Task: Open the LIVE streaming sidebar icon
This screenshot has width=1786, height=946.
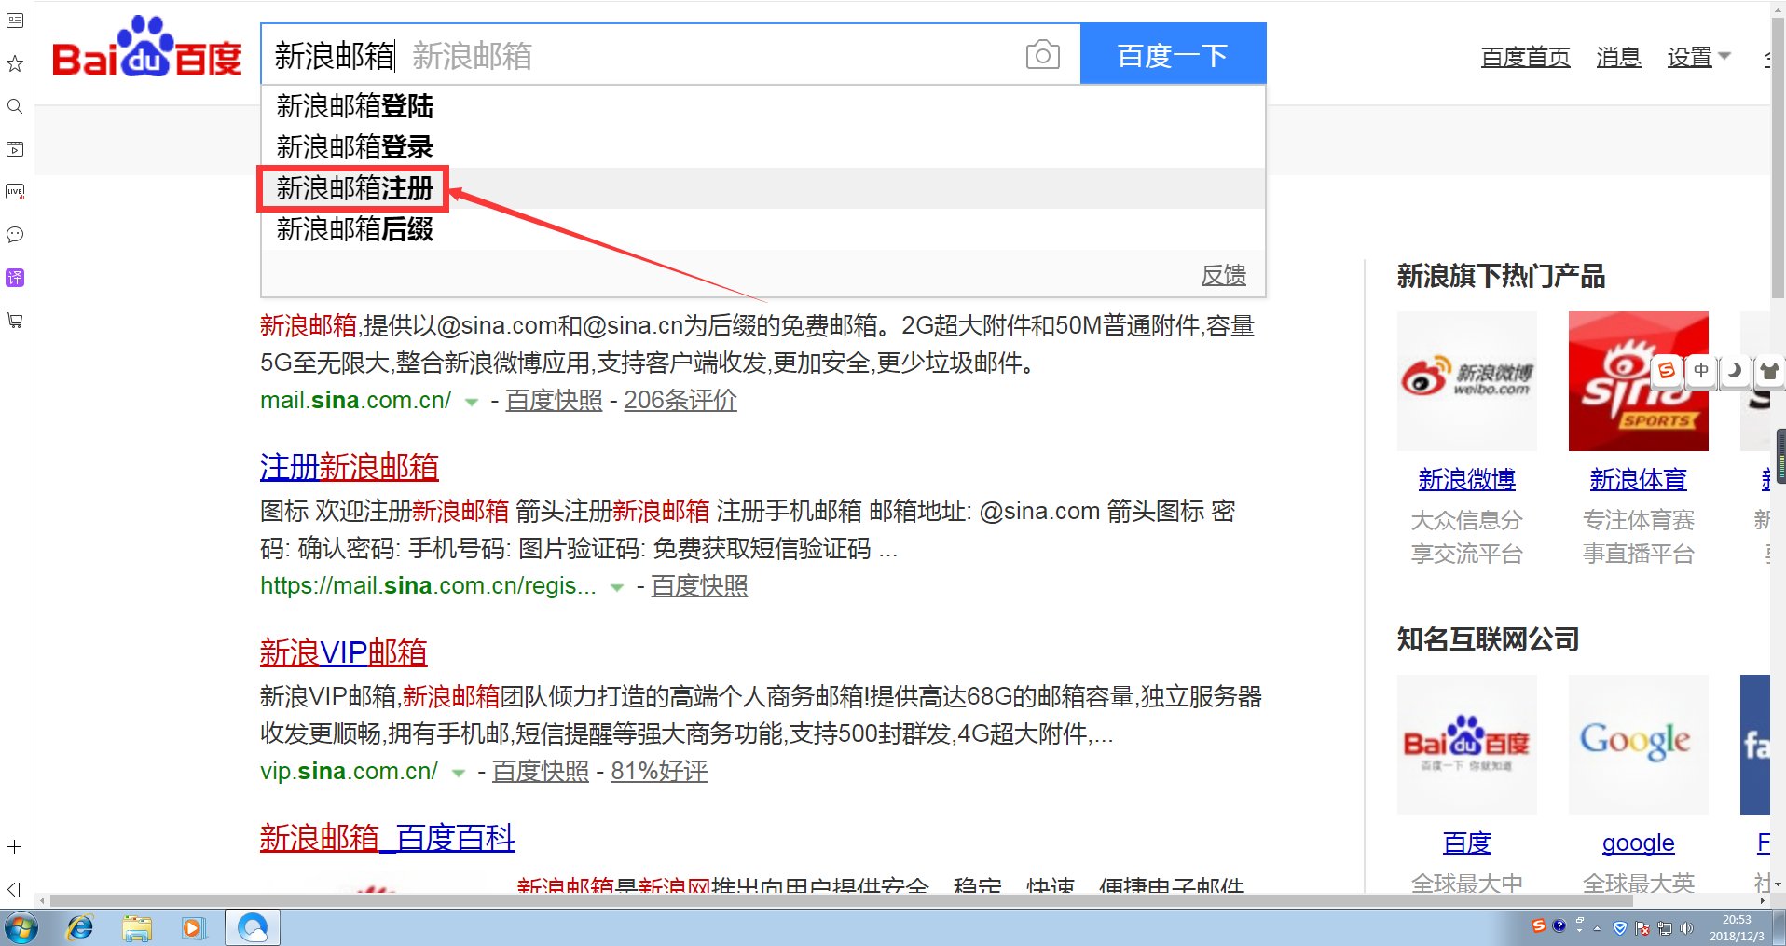Action: point(14,192)
